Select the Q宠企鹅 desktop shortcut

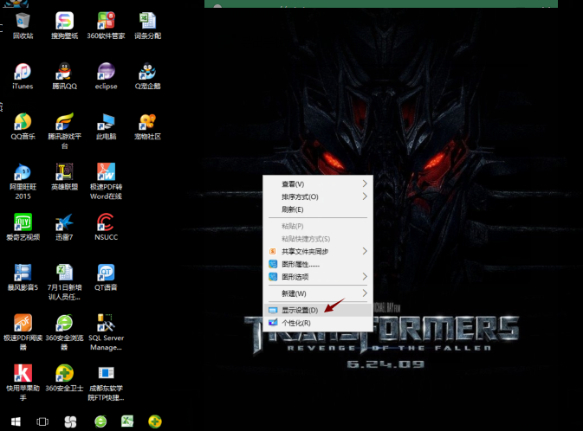coord(147,76)
